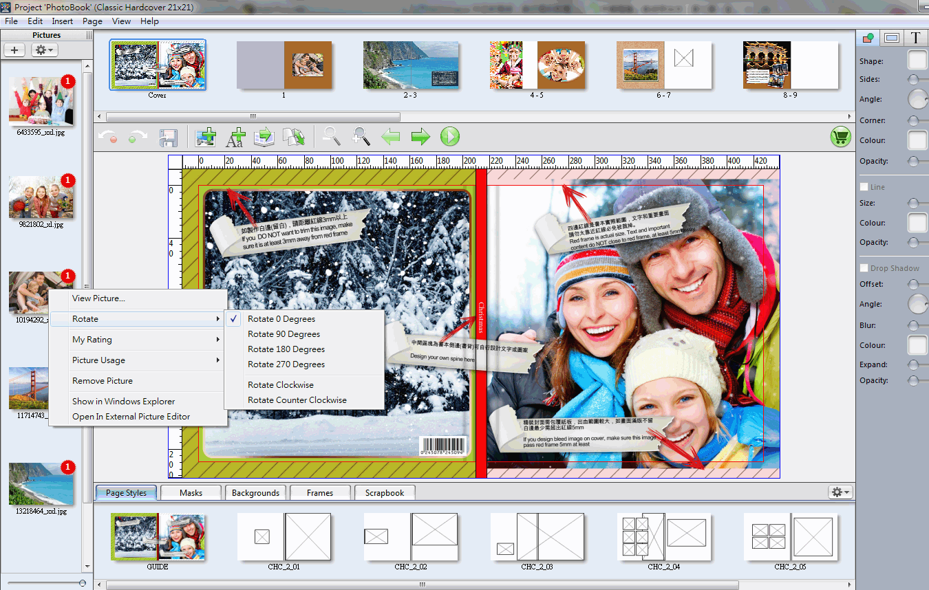Start the preview with green play icon
The width and height of the screenshot is (929, 590).
click(450, 136)
